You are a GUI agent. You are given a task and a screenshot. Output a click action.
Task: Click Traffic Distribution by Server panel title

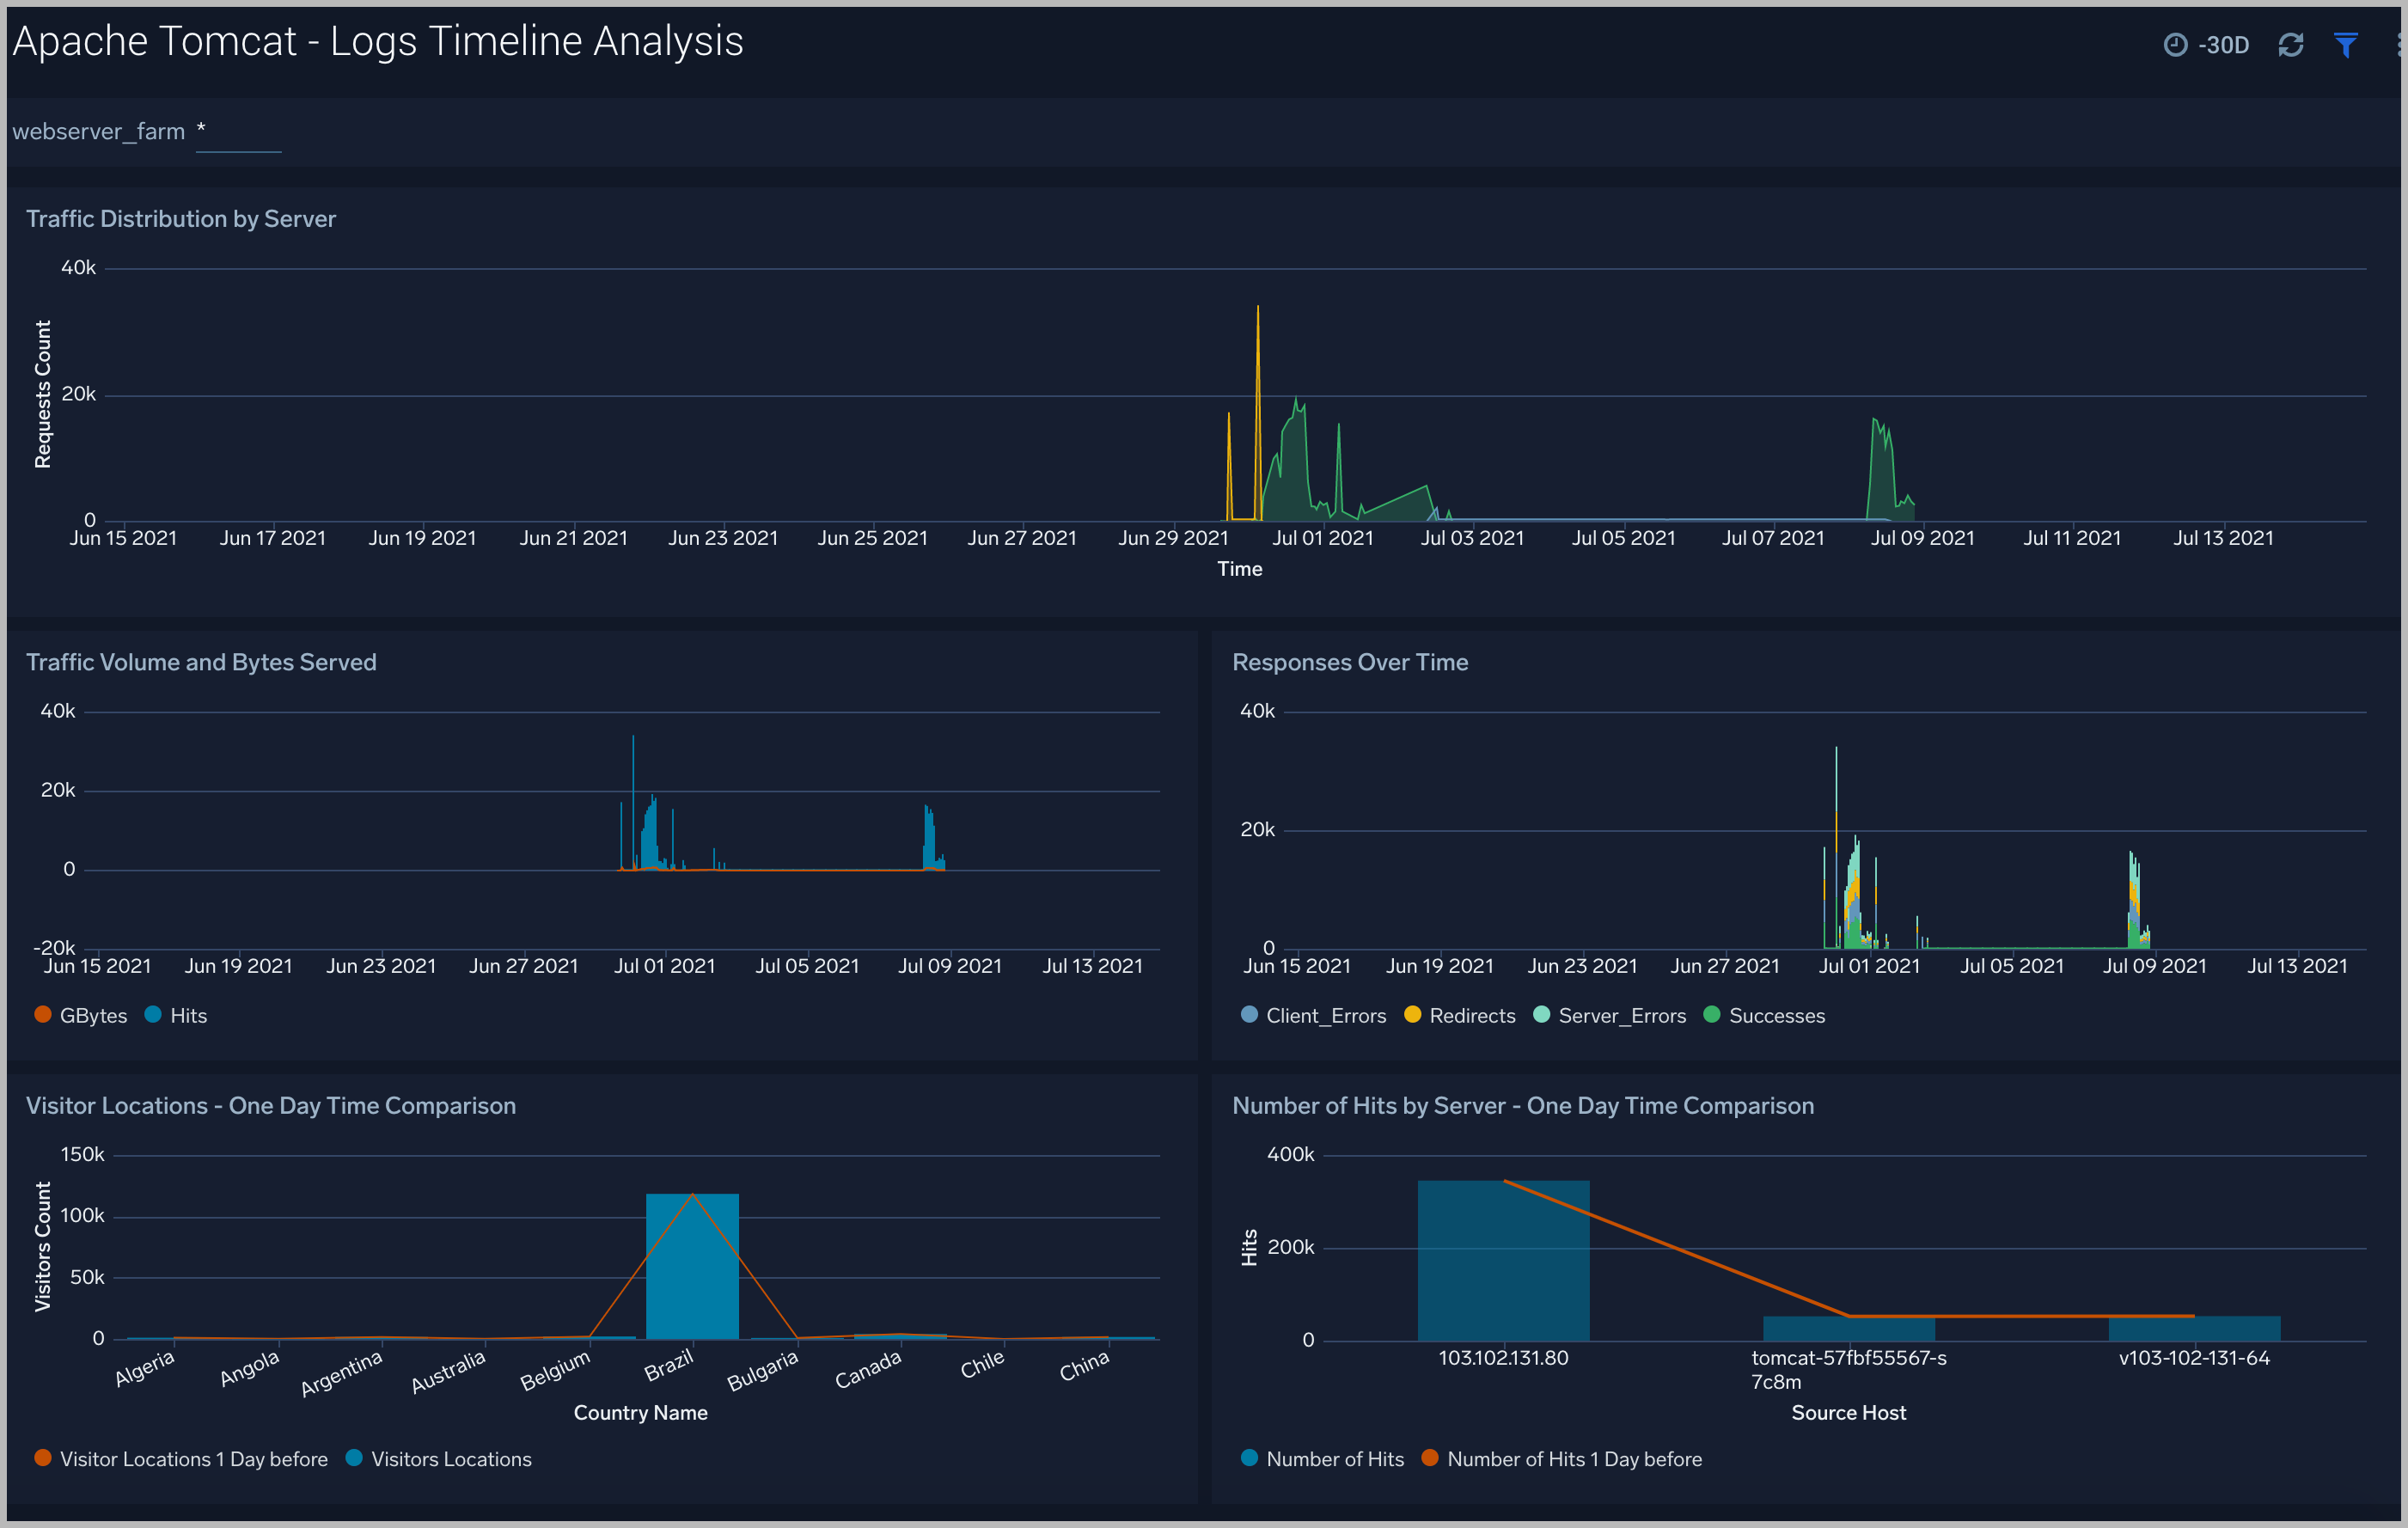tap(181, 219)
